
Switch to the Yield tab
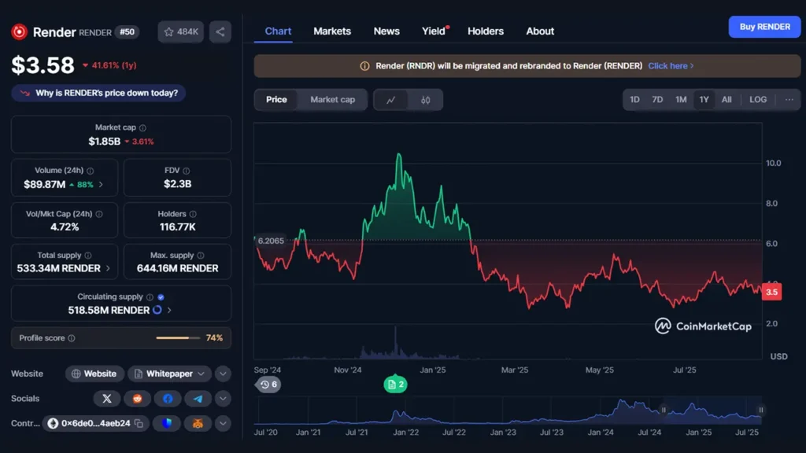point(434,31)
